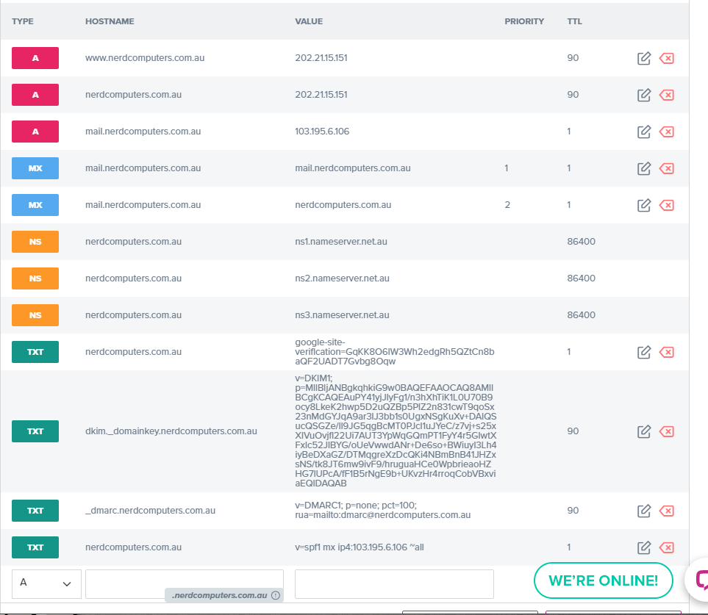Click the info icon beside .nerdcomputers.com.au suffix

click(276, 595)
